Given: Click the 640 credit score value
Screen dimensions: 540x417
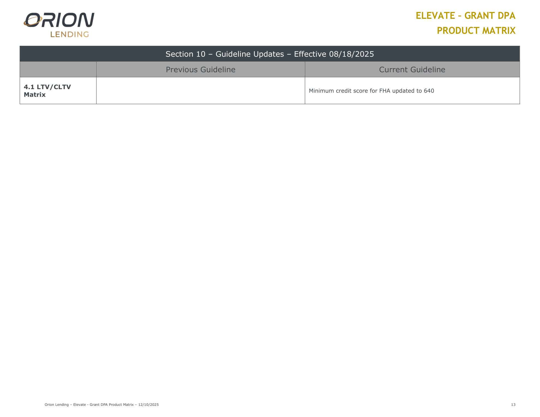Looking at the screenshot, I should [429, 91].
